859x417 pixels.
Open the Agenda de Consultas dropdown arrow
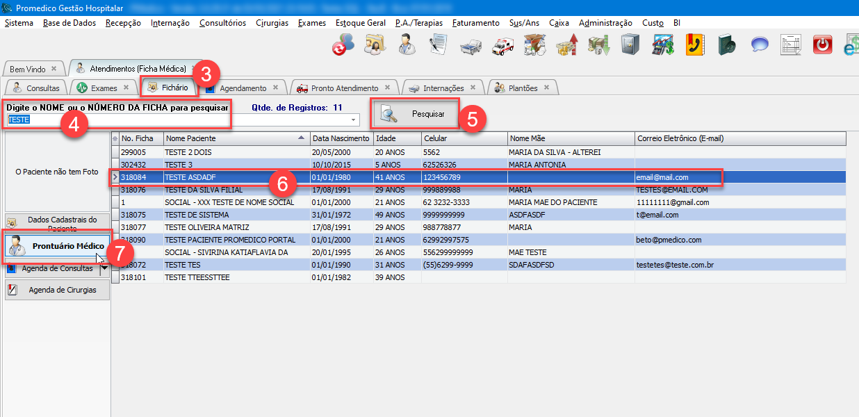(x=104, y=269)
